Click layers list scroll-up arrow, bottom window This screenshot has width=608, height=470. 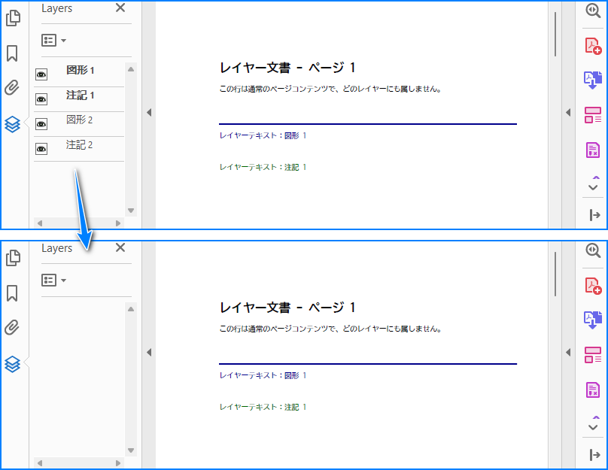coord(131,309)
